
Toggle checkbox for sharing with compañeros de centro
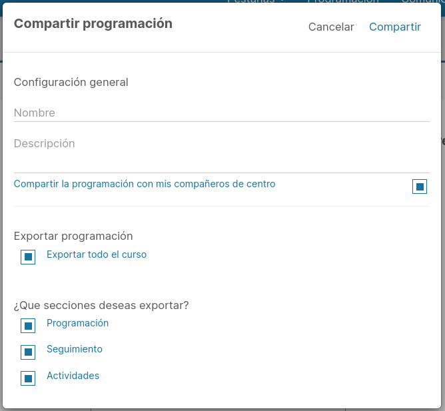coord(420,187)
